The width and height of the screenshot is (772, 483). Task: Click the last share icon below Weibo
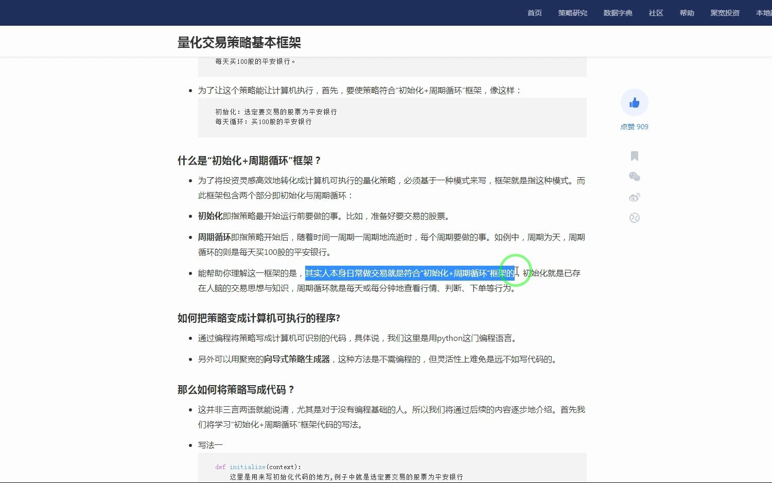(x=634, y=218)
